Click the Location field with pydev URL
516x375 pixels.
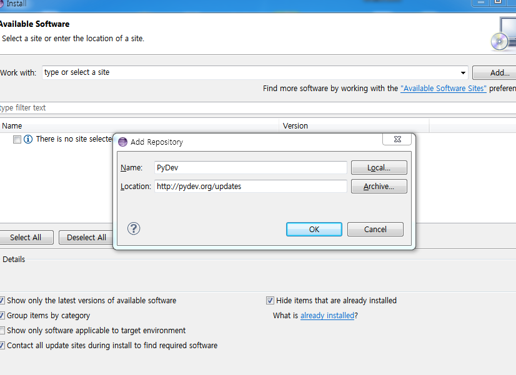pos(250,187)
